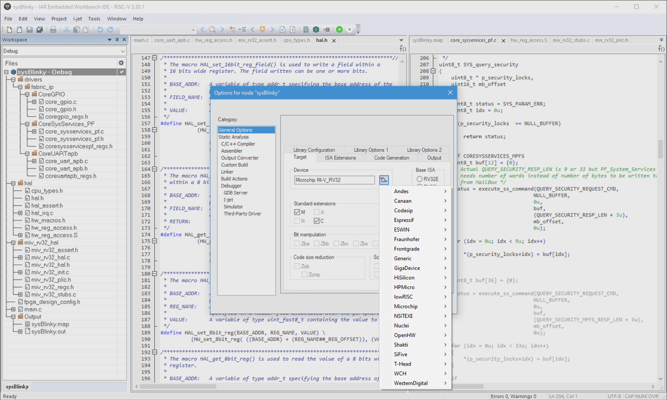
Task: Click the Print toolbar icon
Action: pyautogui.click(x=53, y=30)
